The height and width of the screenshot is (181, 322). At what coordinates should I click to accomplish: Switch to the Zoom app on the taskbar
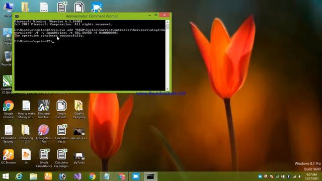pos(135,176)
